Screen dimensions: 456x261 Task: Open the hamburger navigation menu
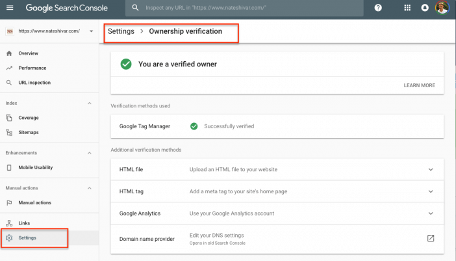10,8
